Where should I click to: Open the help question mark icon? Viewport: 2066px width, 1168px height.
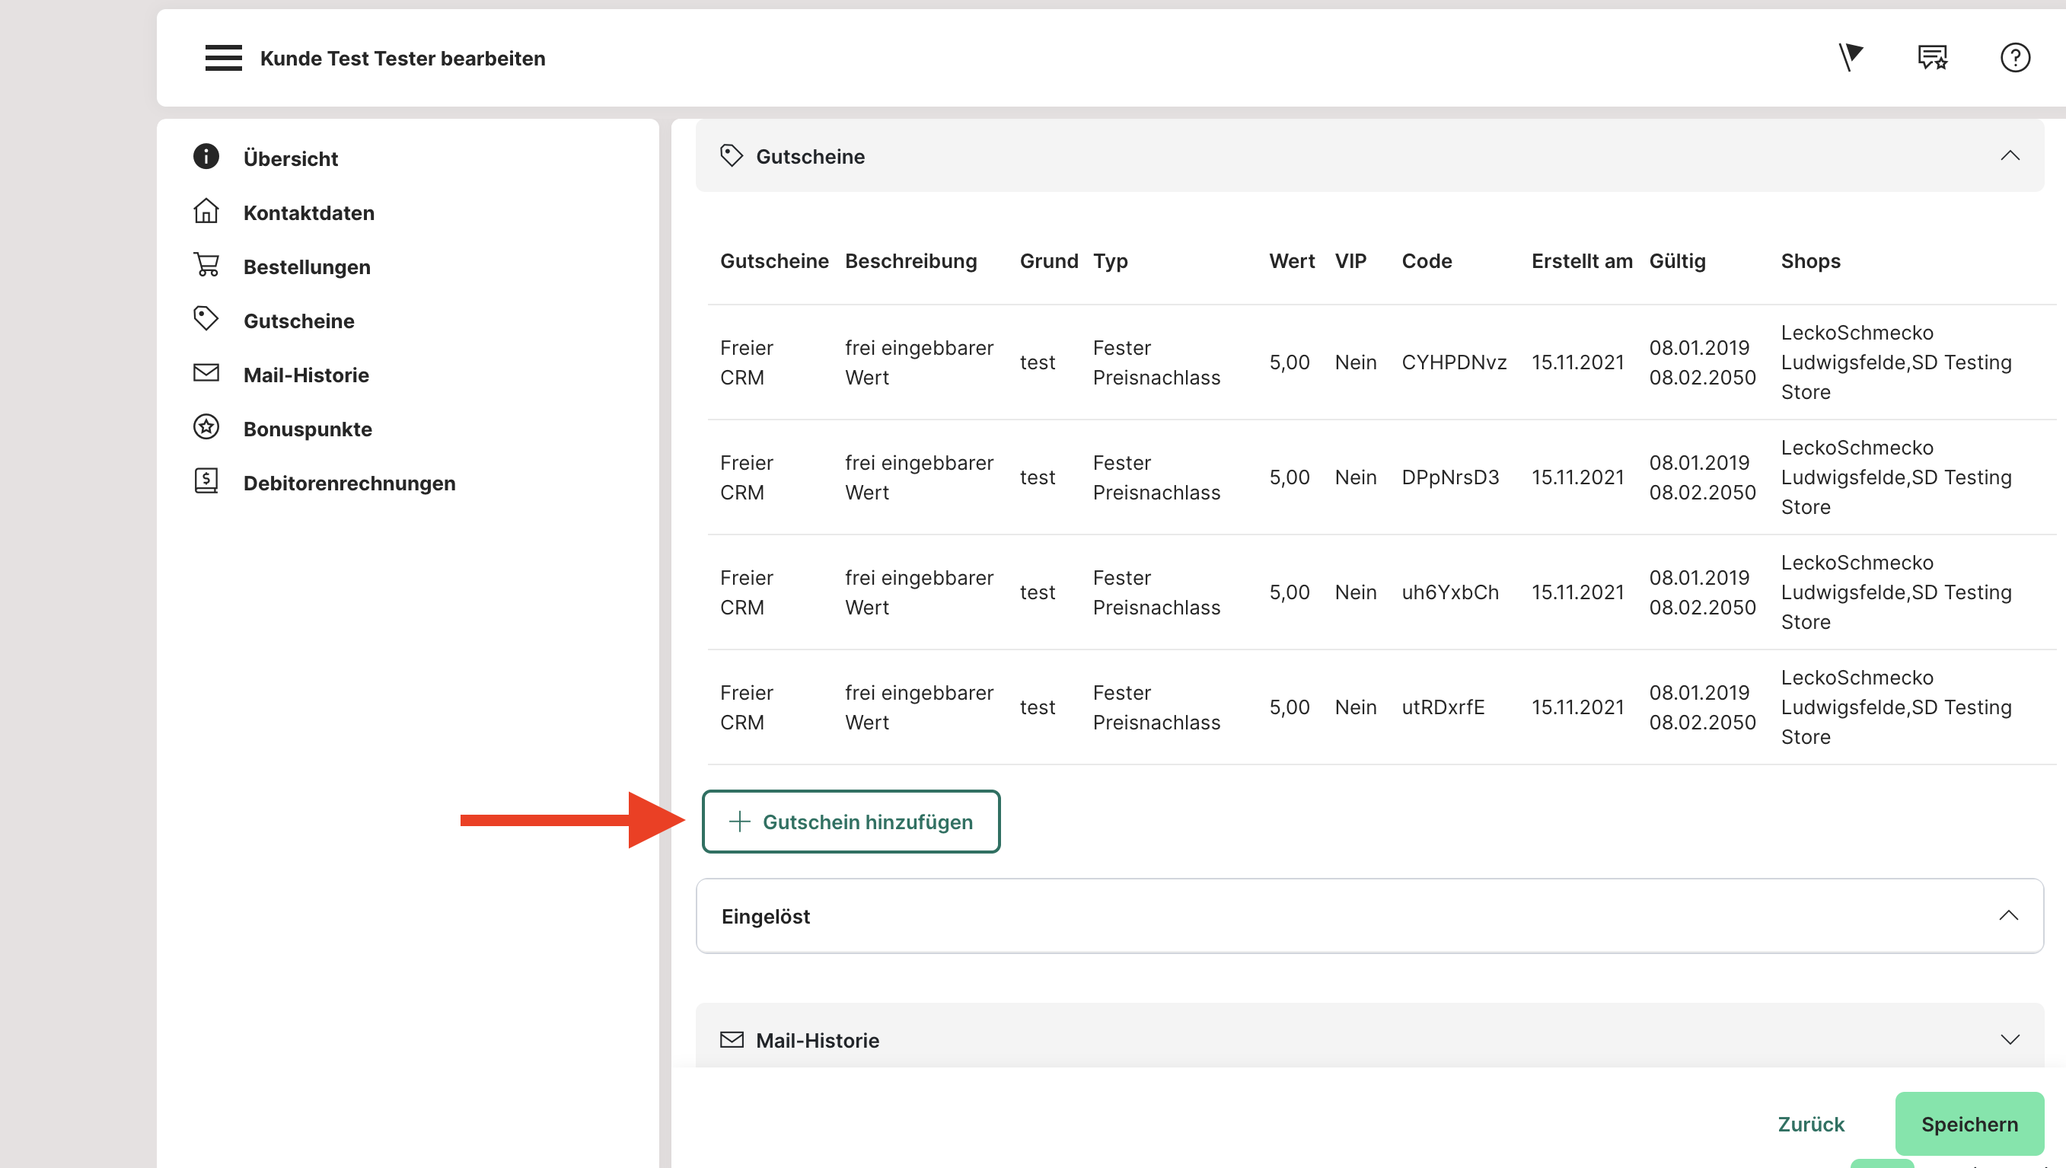pyautogui.click(x=2014, y=58)
